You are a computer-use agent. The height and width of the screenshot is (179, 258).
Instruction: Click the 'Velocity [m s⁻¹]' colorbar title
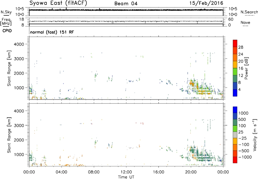(x=255, y=135)
